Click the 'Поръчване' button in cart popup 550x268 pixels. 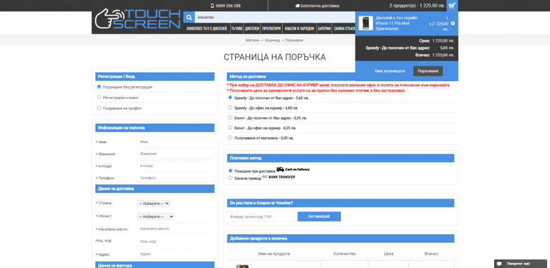(x=428, y=71)
